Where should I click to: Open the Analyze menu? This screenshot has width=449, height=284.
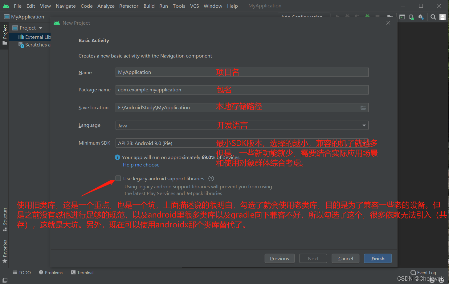pos(106,6)
